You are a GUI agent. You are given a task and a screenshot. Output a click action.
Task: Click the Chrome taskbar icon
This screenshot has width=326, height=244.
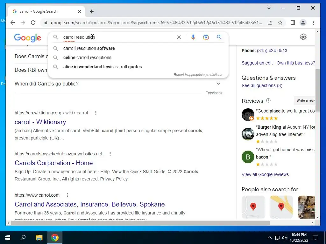coord(55,238)
